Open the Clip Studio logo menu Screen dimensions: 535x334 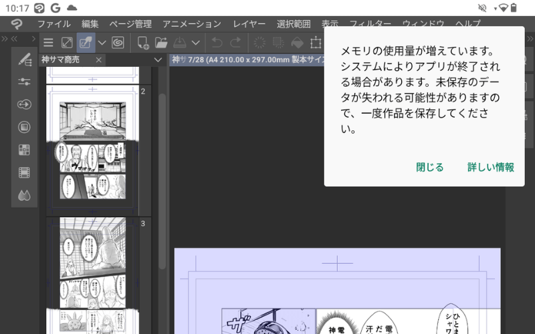[x=16, y=24]
